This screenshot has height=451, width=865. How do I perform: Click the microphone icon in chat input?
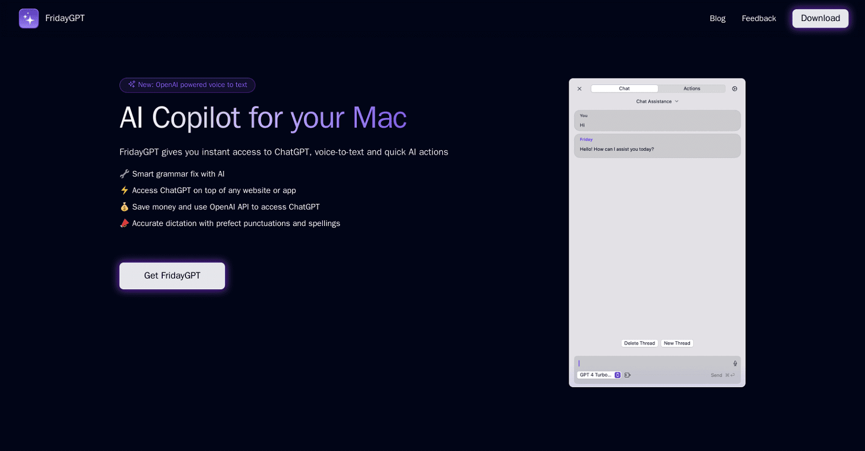pos(735,363)
